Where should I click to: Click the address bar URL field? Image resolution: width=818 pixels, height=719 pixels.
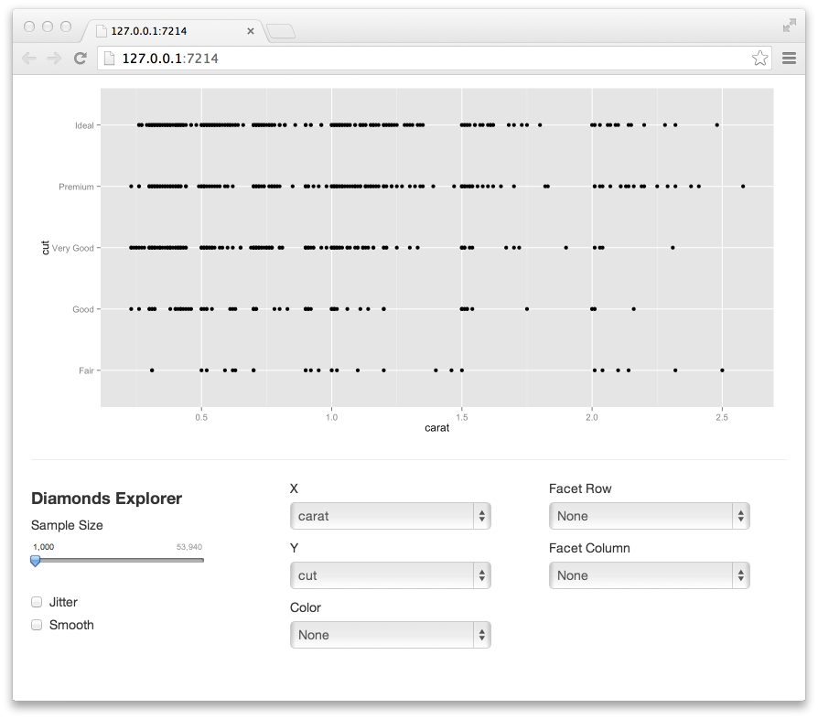(430, 59)
